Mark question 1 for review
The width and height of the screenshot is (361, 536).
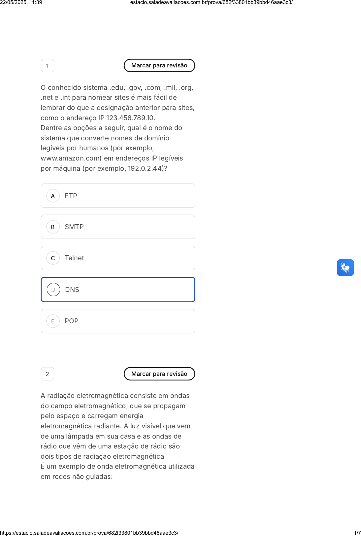tap(159, 65)
